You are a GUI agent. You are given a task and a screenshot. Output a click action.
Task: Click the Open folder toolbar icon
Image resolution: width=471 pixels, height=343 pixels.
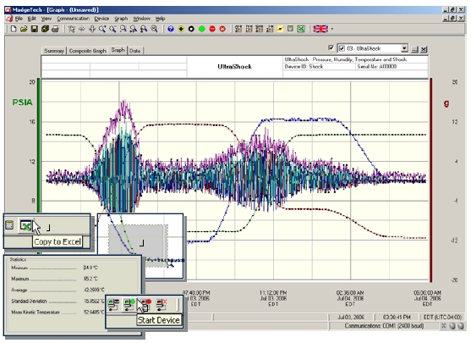click(x=24, y=29)
